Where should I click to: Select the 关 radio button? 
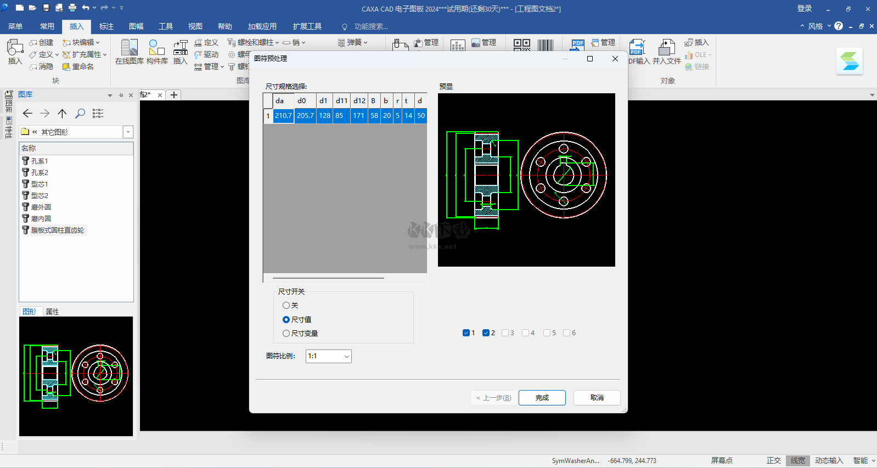(286, 306)
